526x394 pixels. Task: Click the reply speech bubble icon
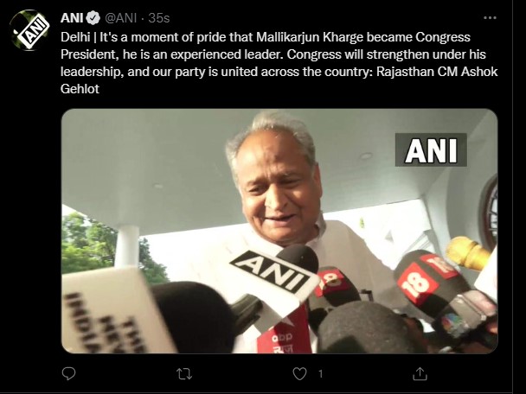(68, 373)
